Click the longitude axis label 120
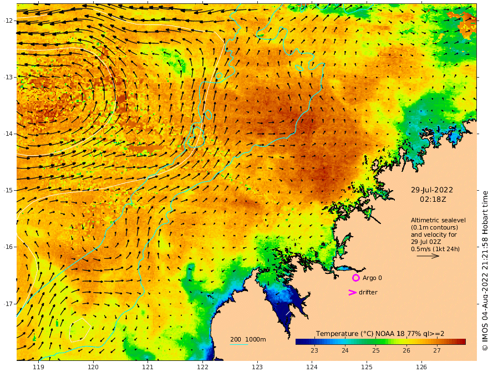 pyautogui.click(x=93, y=367)
